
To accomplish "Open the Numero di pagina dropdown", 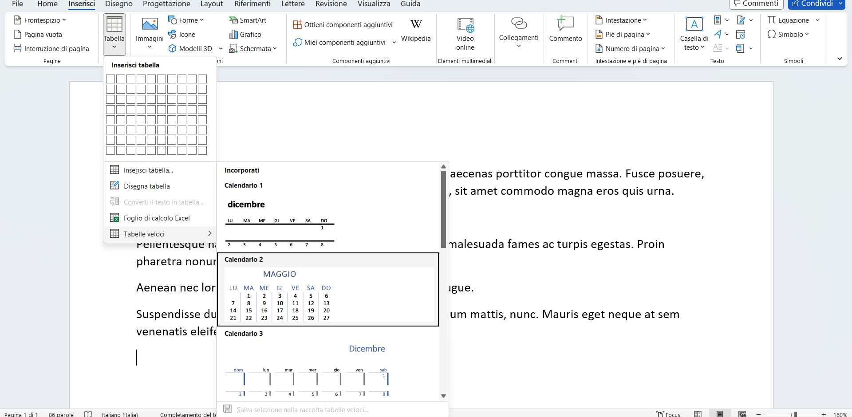I will coord(632,49).
